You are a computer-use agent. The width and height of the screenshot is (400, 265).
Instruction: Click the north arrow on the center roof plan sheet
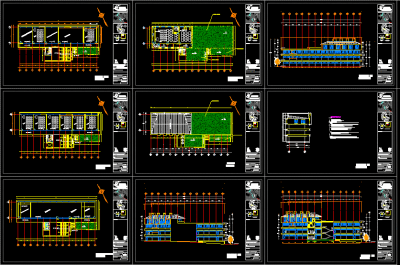click(x=234, y=105)
